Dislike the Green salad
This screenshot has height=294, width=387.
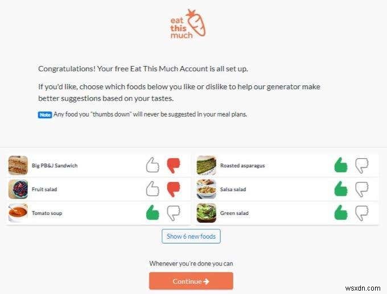(362, 213)
